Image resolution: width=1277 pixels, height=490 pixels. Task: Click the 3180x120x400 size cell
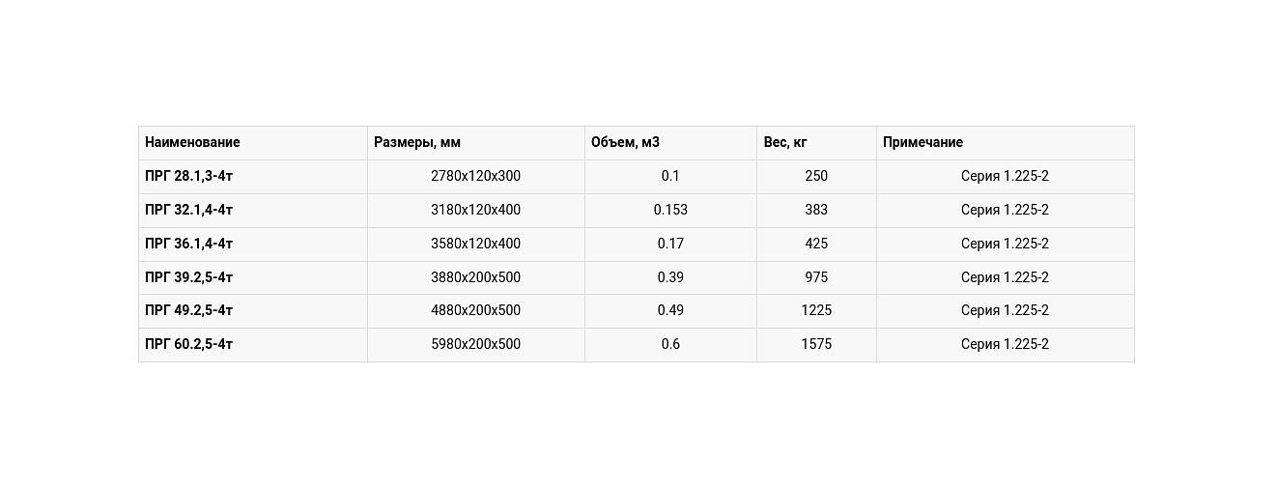click(x=475, y=210)
